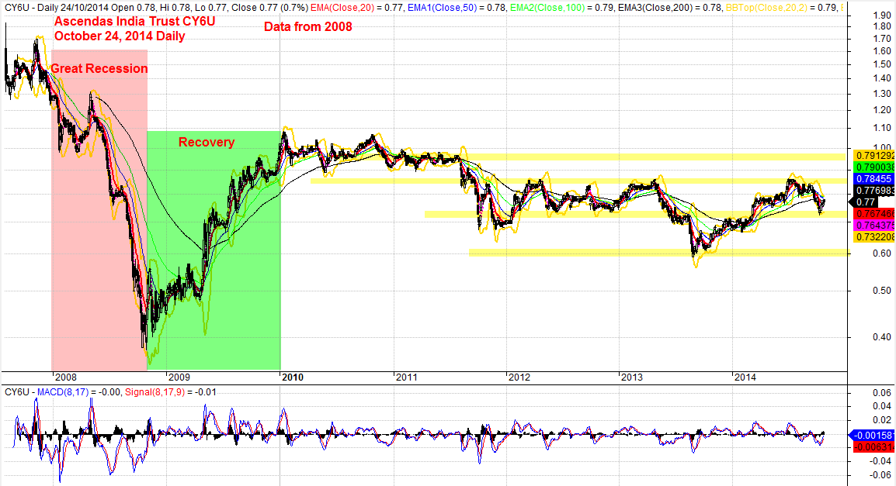
Task: Select the 'Data from 2008' annotation
Action: click(308, 27)
